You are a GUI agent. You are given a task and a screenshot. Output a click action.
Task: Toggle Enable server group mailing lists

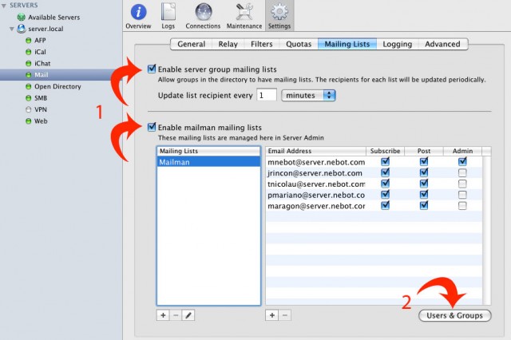click(x=152, y=69)
